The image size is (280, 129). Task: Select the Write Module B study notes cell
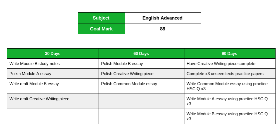(x=35, y=64)
